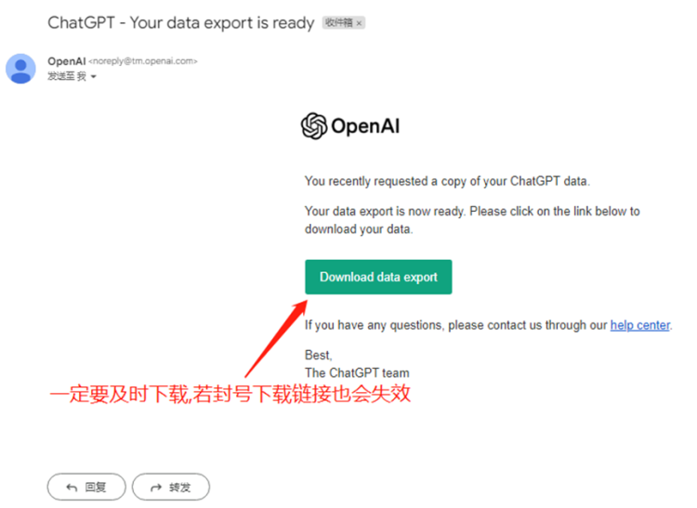Click the 'If you have any questions' sentence
The image size is (697, 508).
pos(489,325)
